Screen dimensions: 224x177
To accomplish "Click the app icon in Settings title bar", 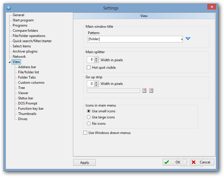I will point(9,8).
